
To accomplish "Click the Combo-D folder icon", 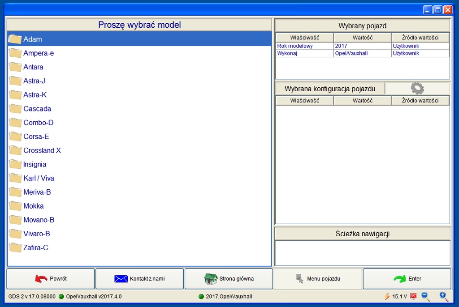I will pyautogui.click(x=15, y=123).
